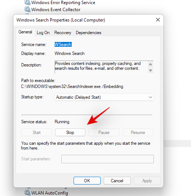
Task: Close the Windows Search Properties dialog
Action: (158, 20)
